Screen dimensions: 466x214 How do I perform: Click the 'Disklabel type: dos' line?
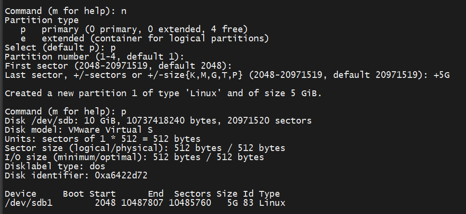coord(55,166)
